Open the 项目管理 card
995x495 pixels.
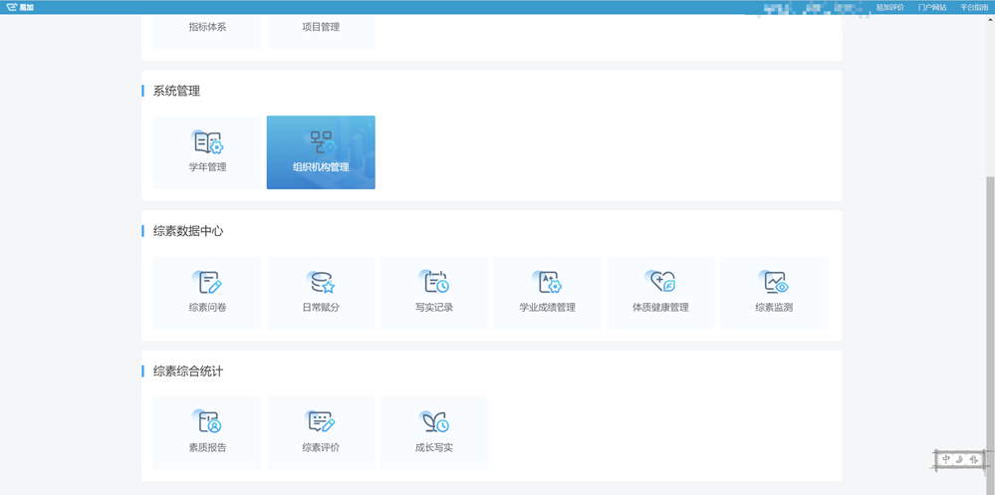321,32
